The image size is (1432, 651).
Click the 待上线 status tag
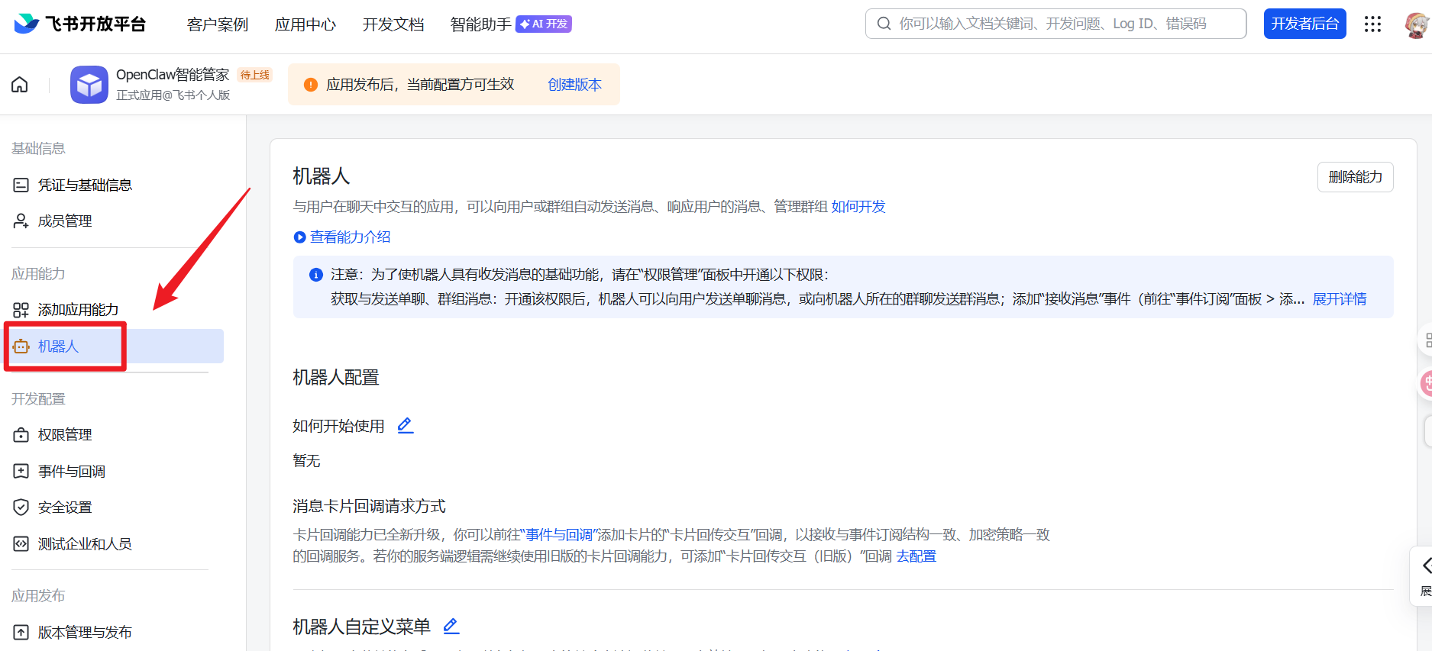pos(254,75)
